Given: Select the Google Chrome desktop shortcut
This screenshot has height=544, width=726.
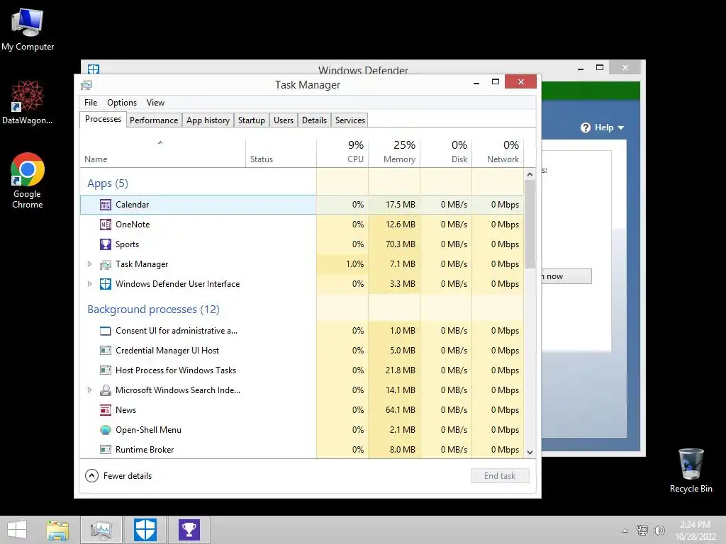Looking at the screenshot, I should pos(28,181).
